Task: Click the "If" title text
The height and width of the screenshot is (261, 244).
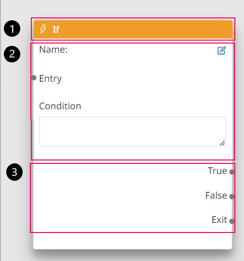Action: (x=56, y=29)
